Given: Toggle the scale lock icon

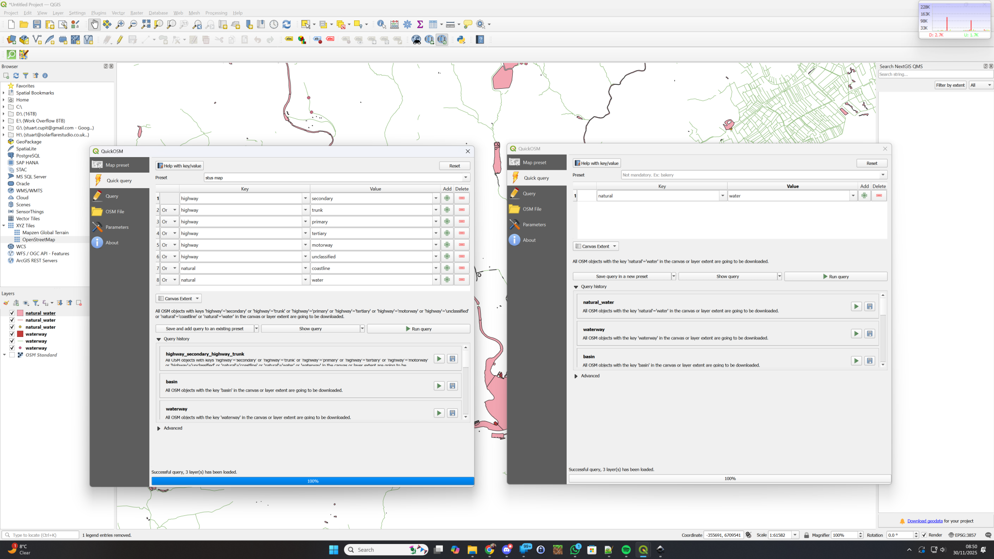Looking at the screenshot, I should click(x=806, y=535).
